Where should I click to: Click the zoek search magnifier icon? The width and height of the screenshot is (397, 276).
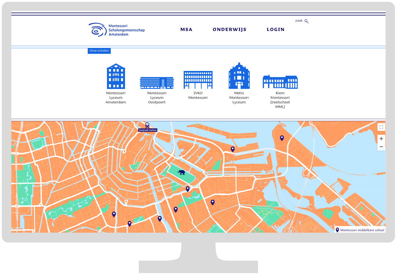pos(306,21)
